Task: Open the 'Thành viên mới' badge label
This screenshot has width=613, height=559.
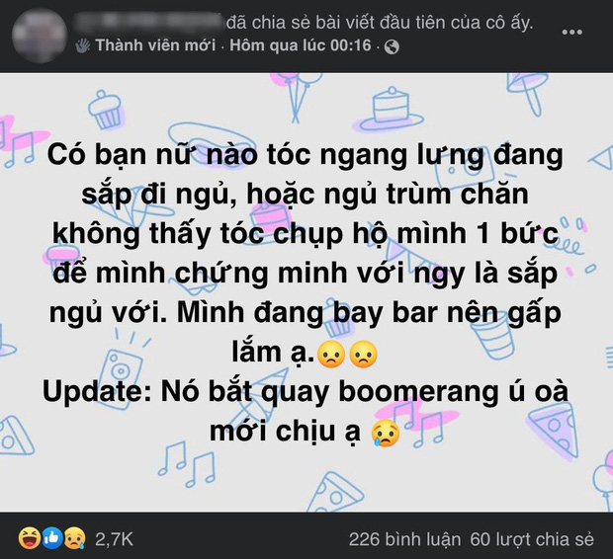Action: point(155,45)
